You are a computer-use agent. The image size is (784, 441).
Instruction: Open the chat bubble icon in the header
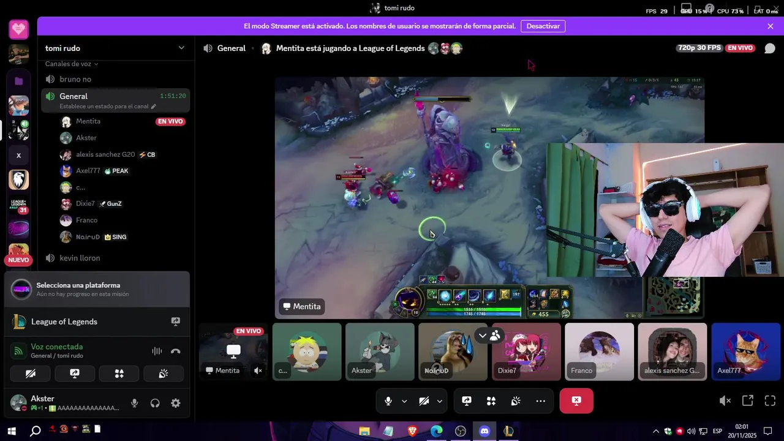click(770, 48)
